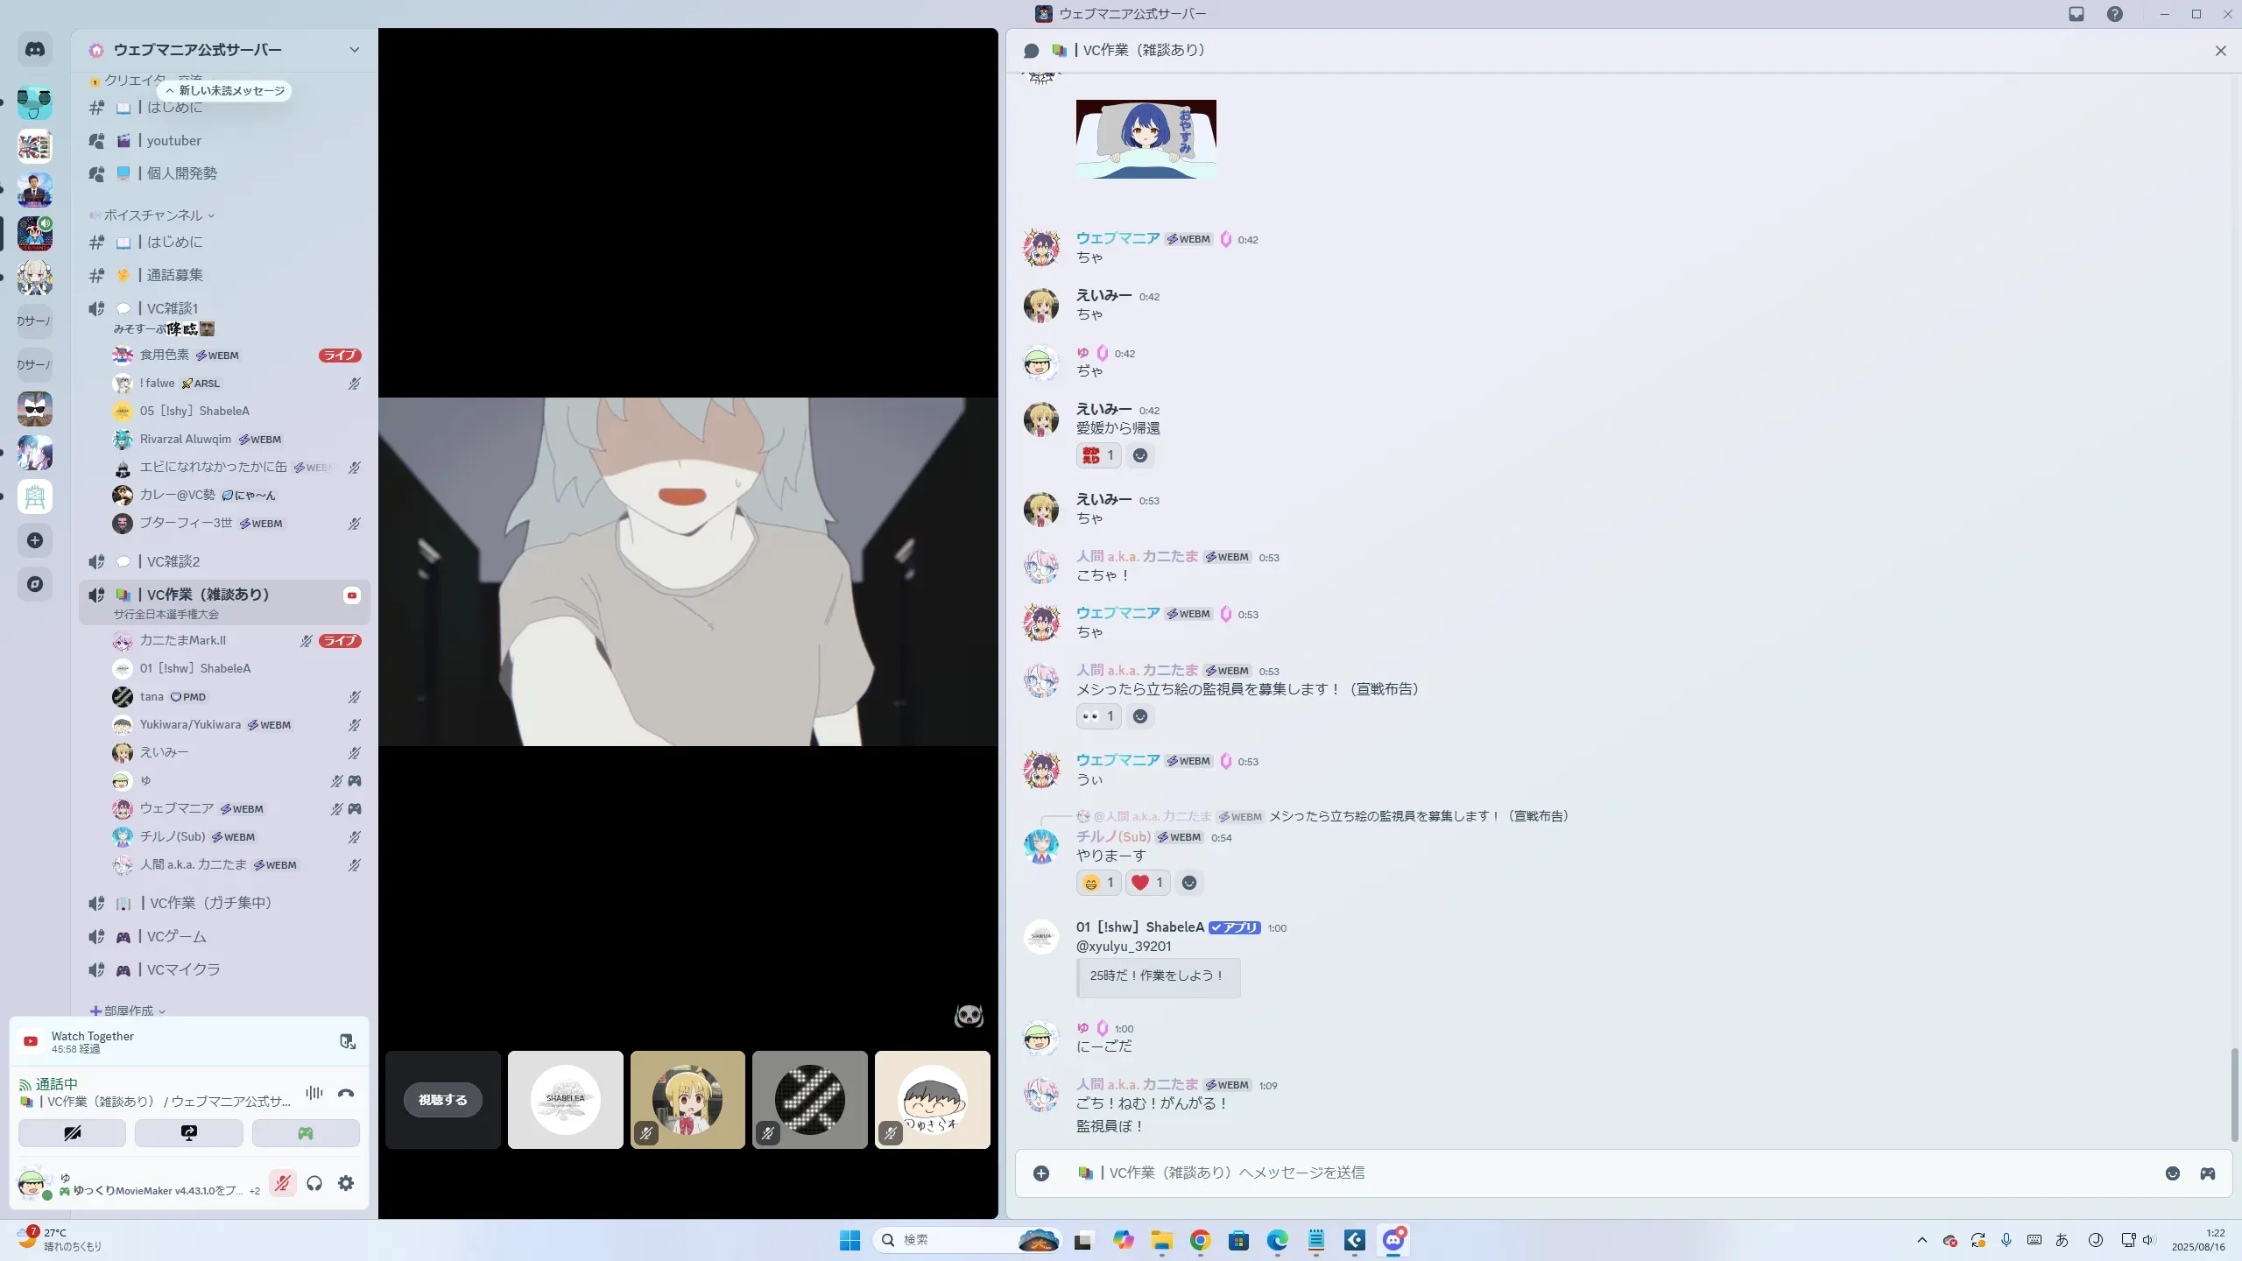Image resolution: width=2242 pixels, height=1261 pixels.
Task: Click the 視聴する watch button
Action: click(x=442, y=1100)
